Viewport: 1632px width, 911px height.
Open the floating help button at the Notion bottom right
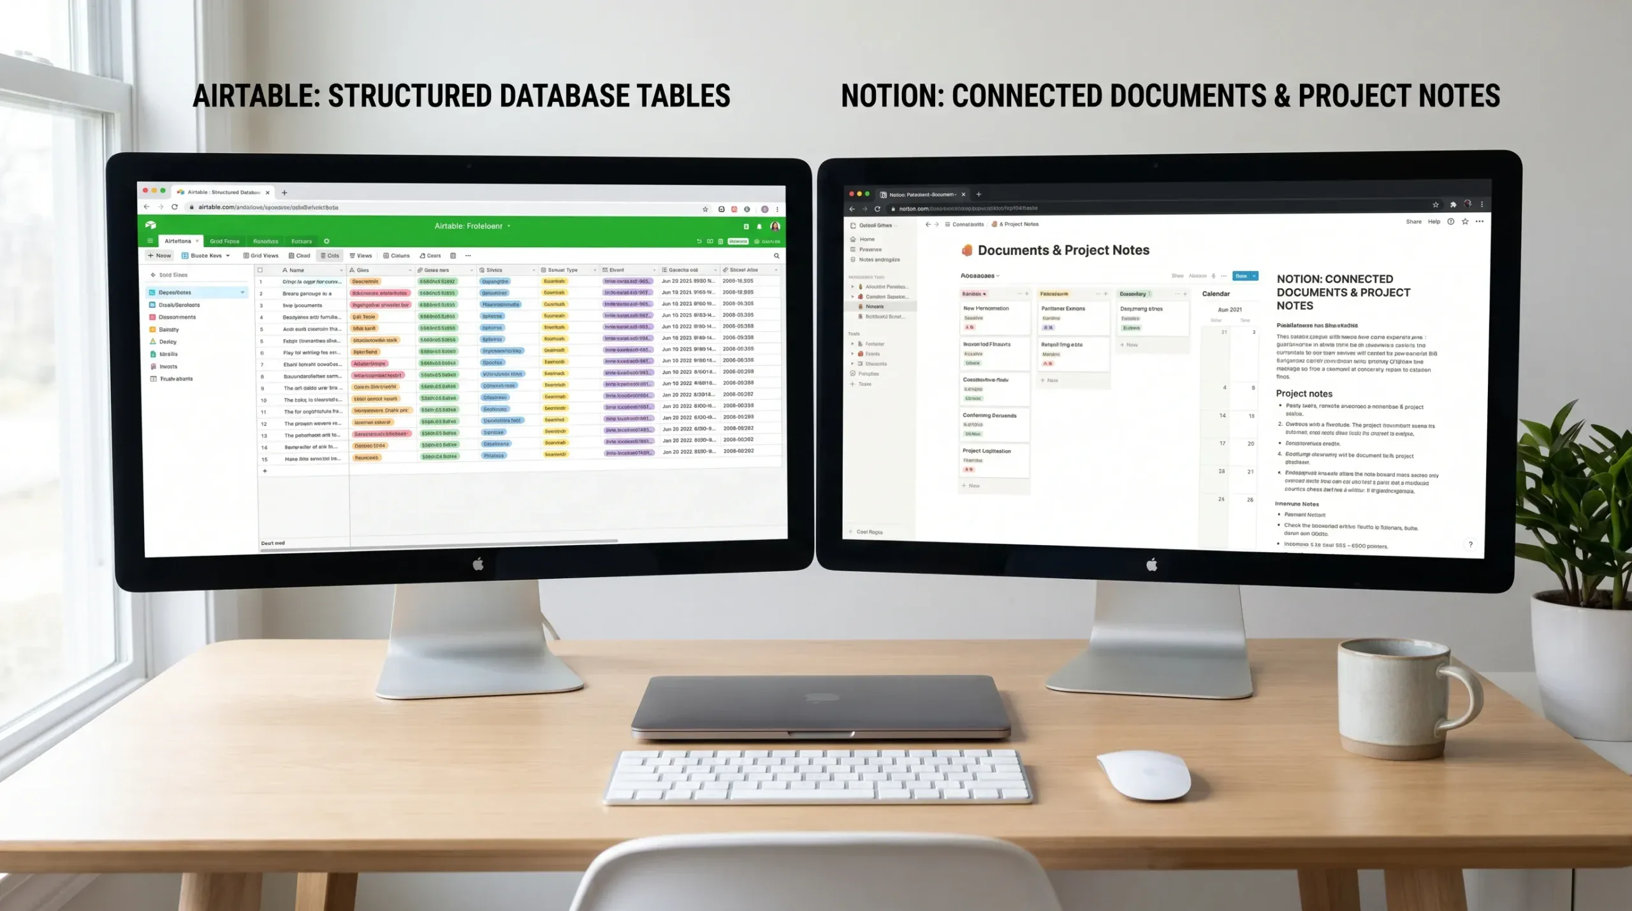1471,544
